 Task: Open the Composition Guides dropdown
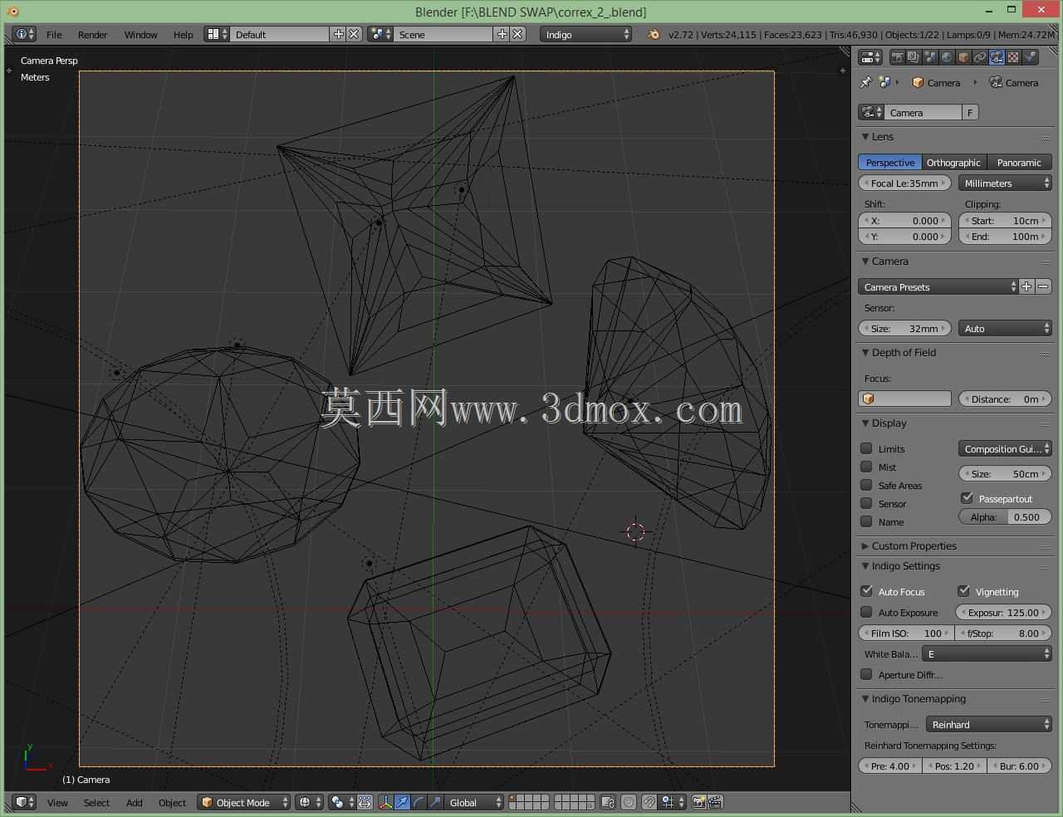(x=1005, y=448)
